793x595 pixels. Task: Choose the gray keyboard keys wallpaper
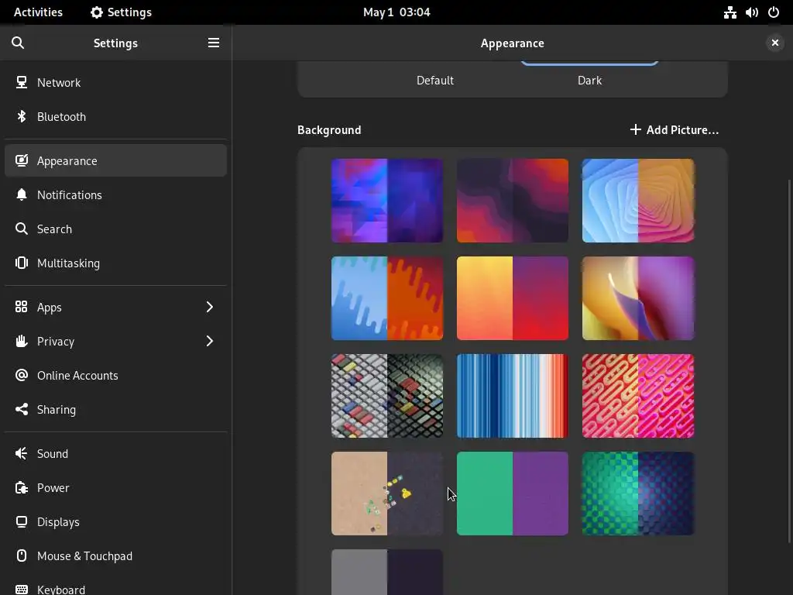pos(387,396)
